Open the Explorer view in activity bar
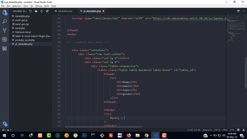Screen dimensions: 247x139 [5, 13]
